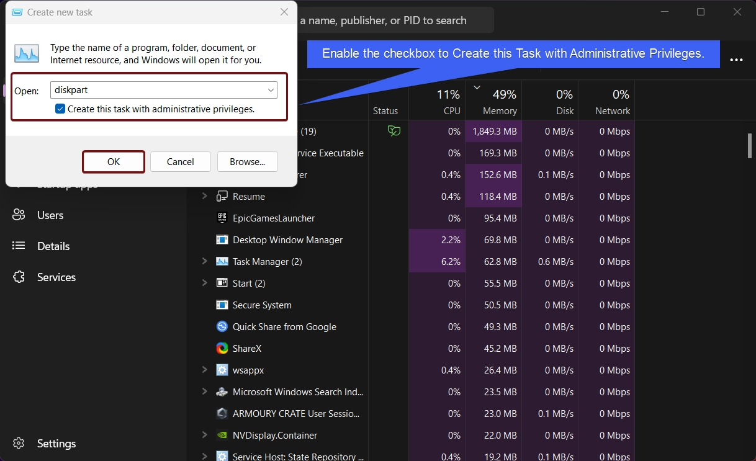Viewport: 756px width, 461px height.
Task: Select the Quick Share from Google name
Action: click(284, 327)
